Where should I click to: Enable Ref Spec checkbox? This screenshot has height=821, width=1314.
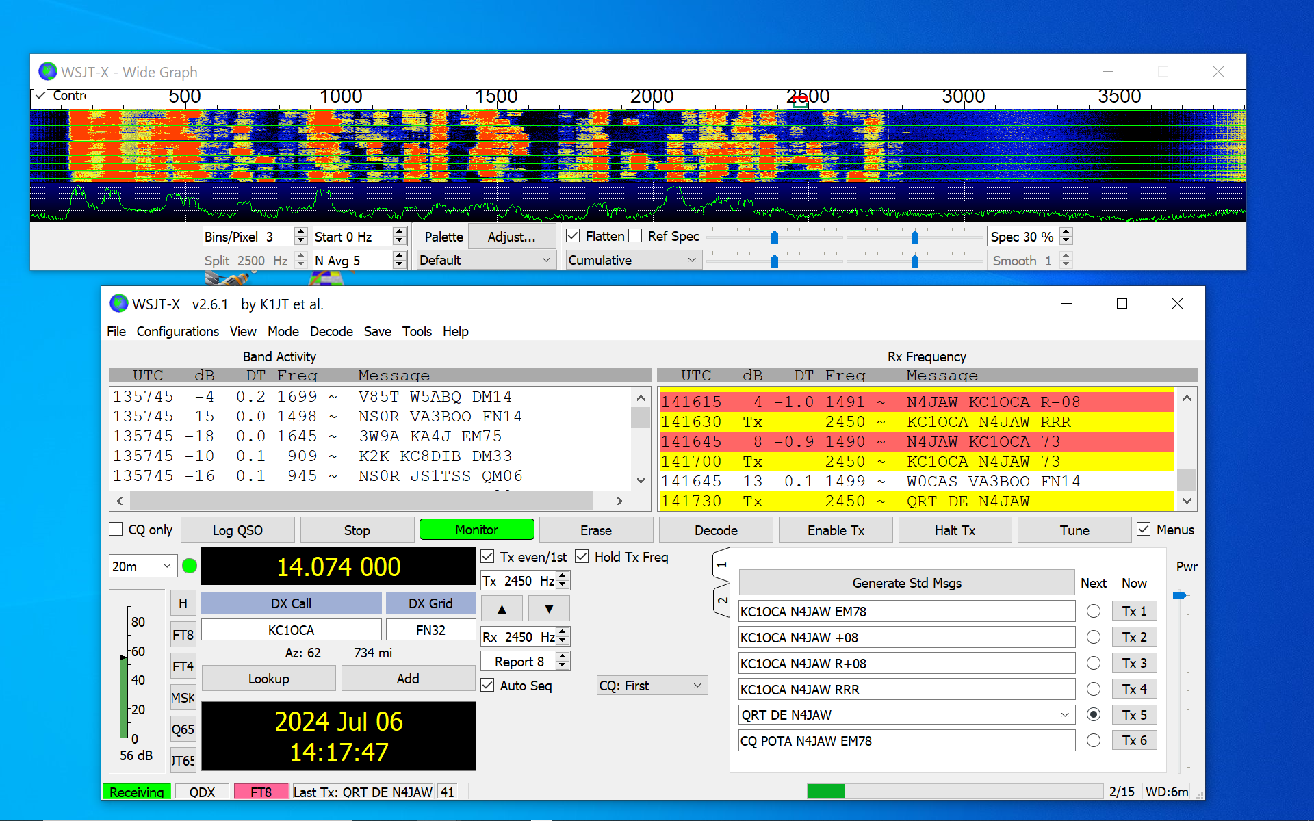pyautogui.click(x=635, y=235)
